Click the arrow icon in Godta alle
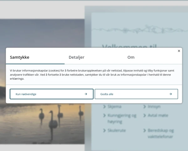This screenshot has width=188, height=151. [x=171, y=94]
